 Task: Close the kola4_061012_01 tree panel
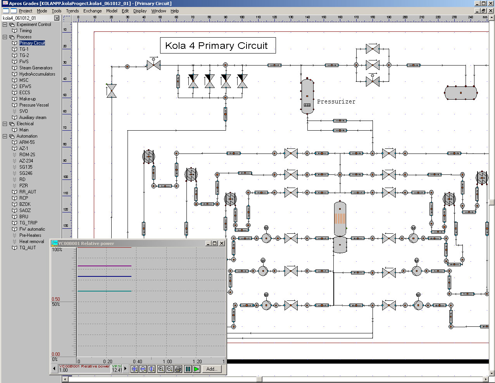57,18
